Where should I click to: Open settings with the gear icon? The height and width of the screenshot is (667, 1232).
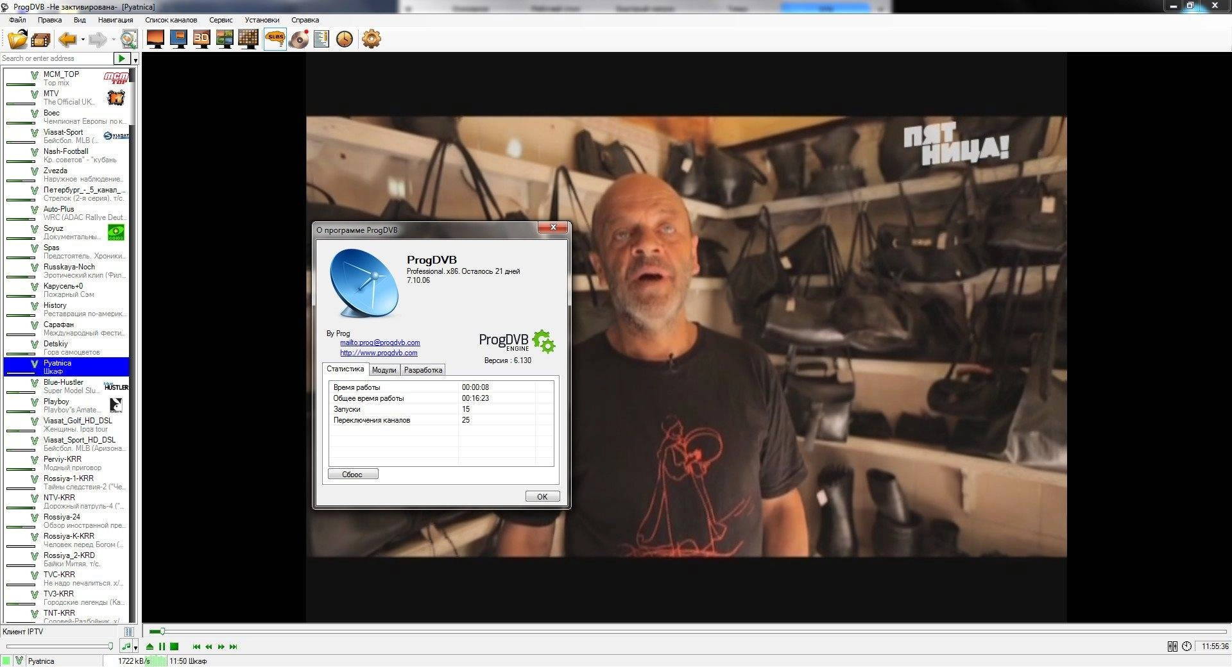pyautogui.click(x=372, y=39)
